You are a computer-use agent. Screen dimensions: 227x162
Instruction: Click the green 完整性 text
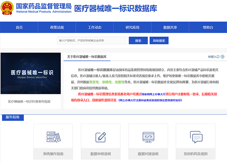[120, 82]
